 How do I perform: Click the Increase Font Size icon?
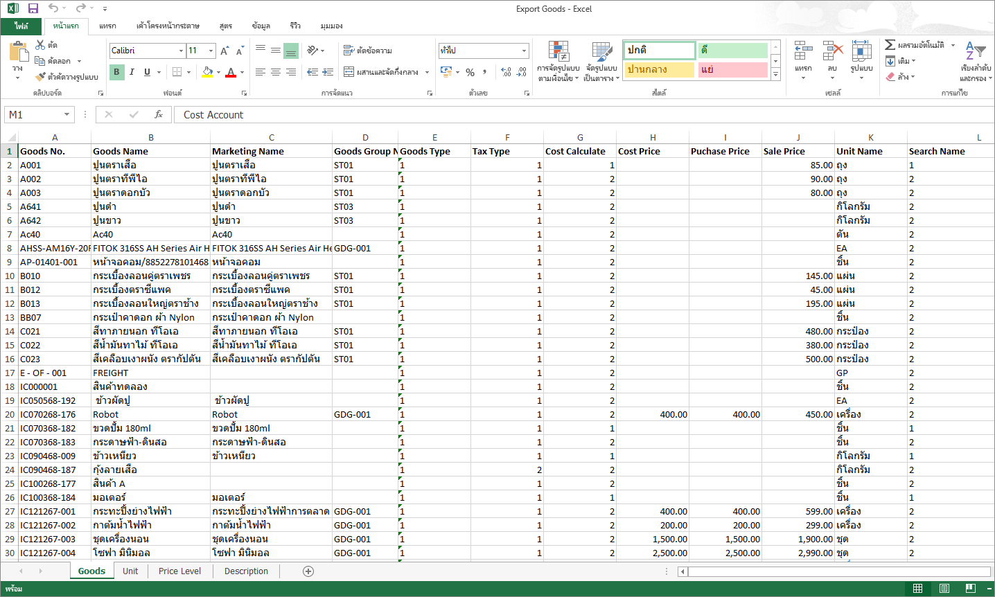[x=224, y=51]
